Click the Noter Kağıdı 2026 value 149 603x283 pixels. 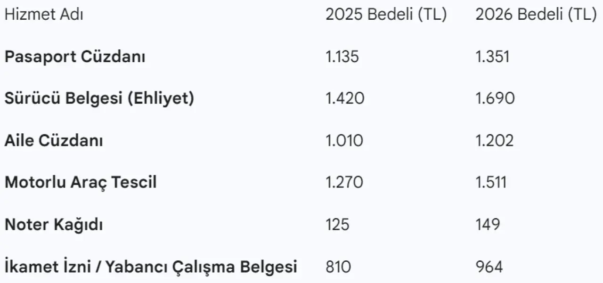click(x=488, y=225)
